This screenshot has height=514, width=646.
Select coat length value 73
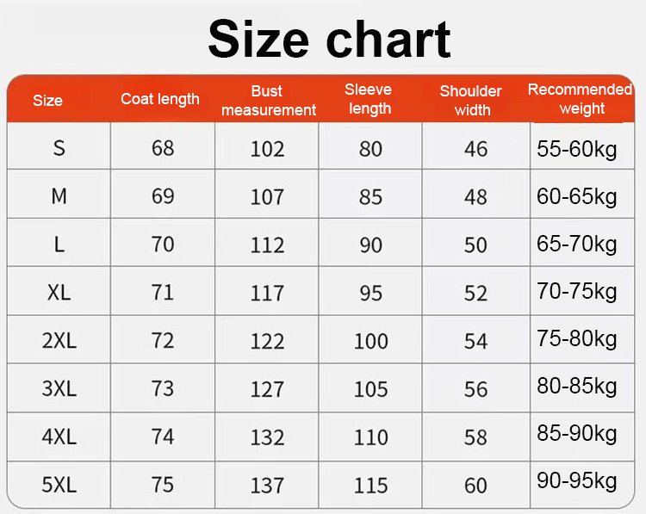(x=163, y=388)
